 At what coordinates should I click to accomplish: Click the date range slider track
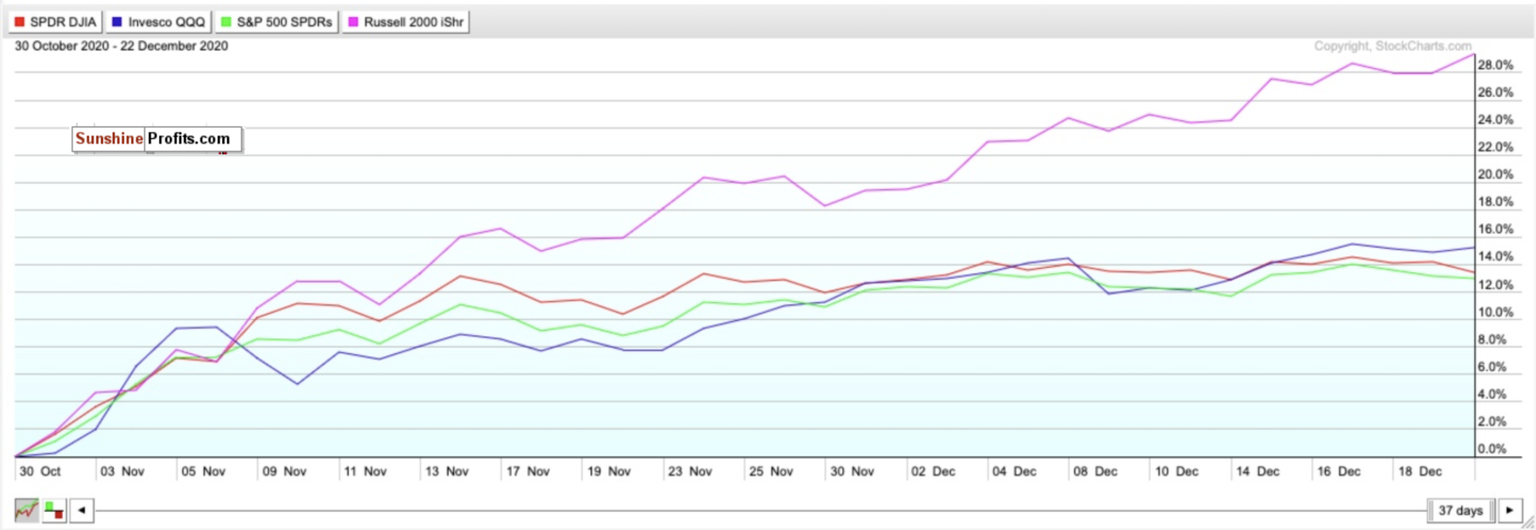[x=761, y=510]
